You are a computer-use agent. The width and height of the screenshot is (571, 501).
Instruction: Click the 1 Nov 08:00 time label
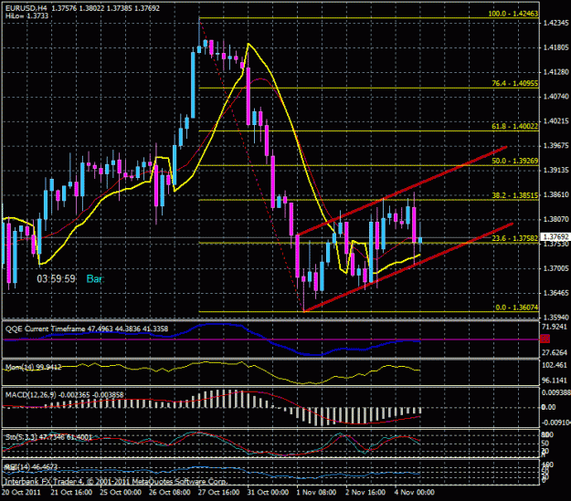pyautogui.click(x=316, y=492)
